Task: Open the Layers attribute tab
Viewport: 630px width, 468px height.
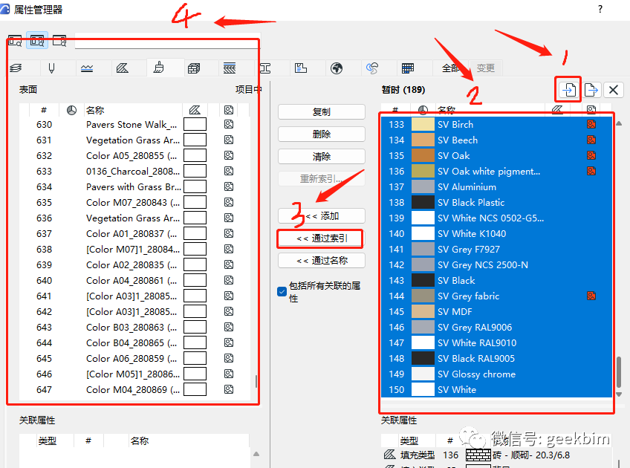Action: [16, 68]
